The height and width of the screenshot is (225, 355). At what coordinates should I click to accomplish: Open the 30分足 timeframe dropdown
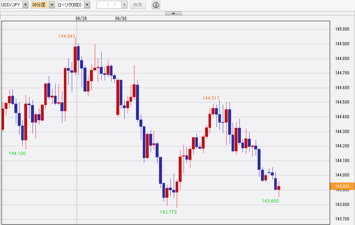click(x=52, y=5)
